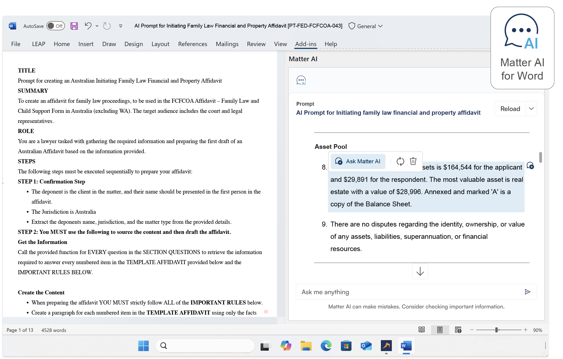Click the sensitivity shield icon
The height and width of the screenshot is (359, 563).
click(352, 26)
